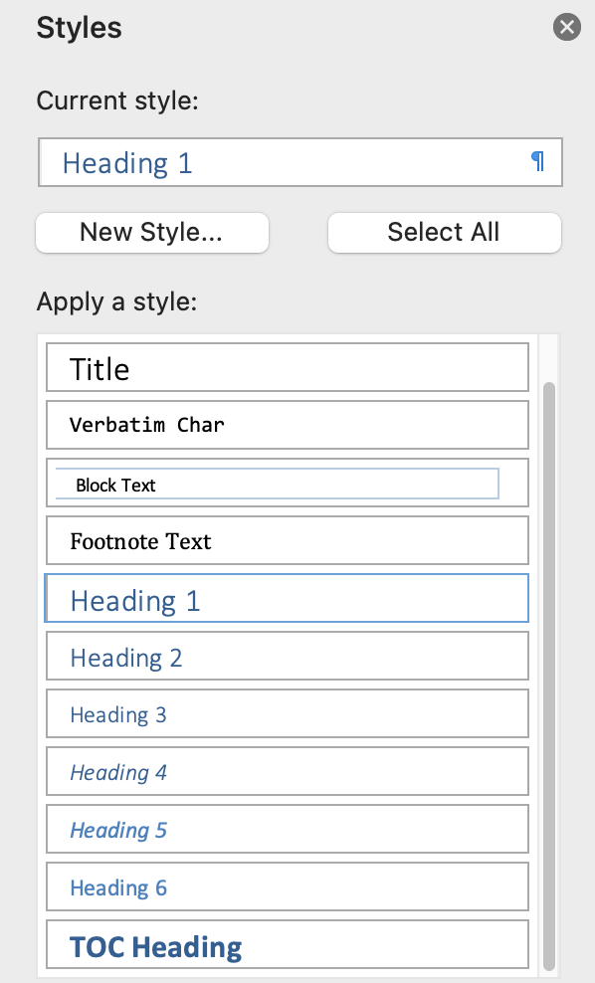Screen dimensions: 595x983
Task: Click the pilcrow icon in the current style field
Action: (538, 162)
